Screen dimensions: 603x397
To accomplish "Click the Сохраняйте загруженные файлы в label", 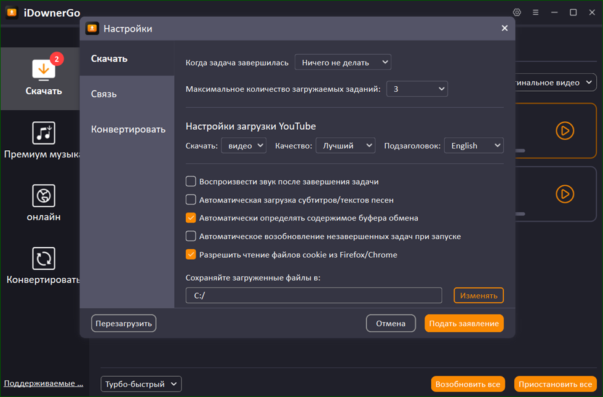I will tap(253, 278).
